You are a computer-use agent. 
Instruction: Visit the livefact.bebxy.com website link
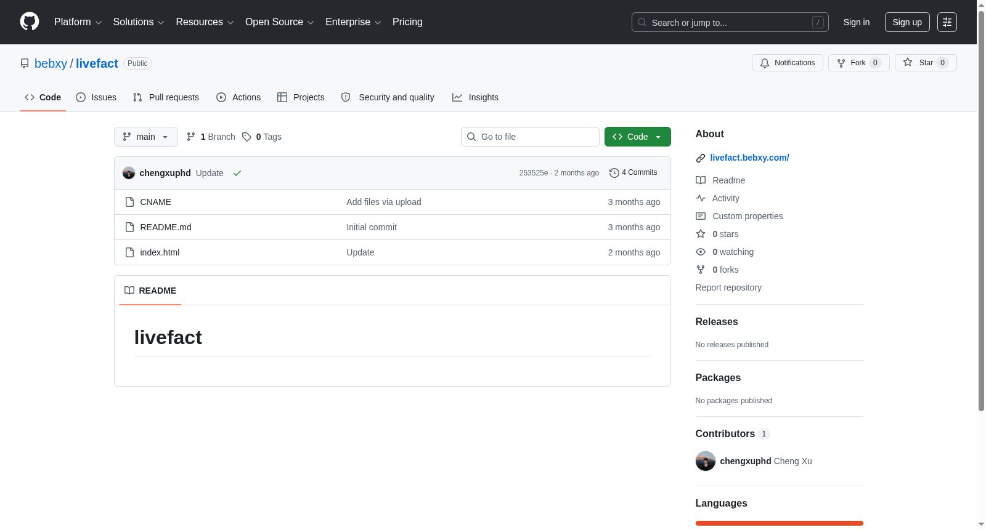(749, 158)
